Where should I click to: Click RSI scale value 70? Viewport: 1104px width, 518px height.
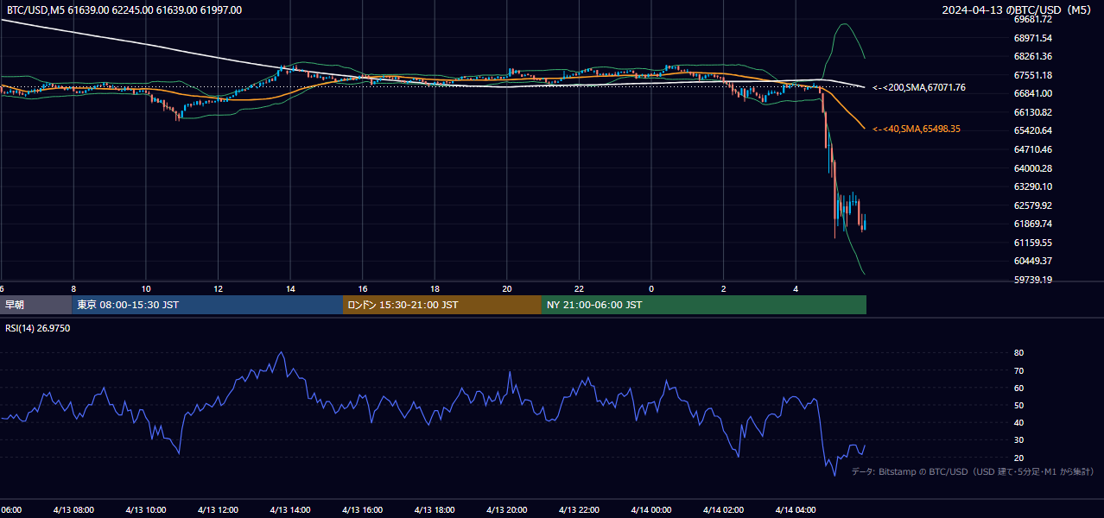(1018, 370)
